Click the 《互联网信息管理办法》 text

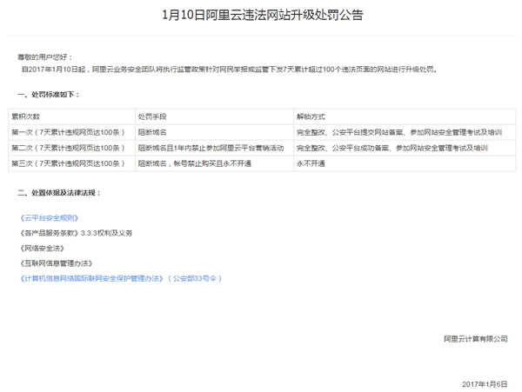tap(57, 262)
